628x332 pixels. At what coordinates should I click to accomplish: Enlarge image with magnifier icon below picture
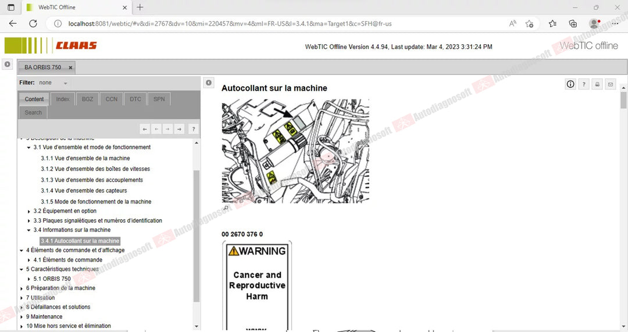pos(226,208)
